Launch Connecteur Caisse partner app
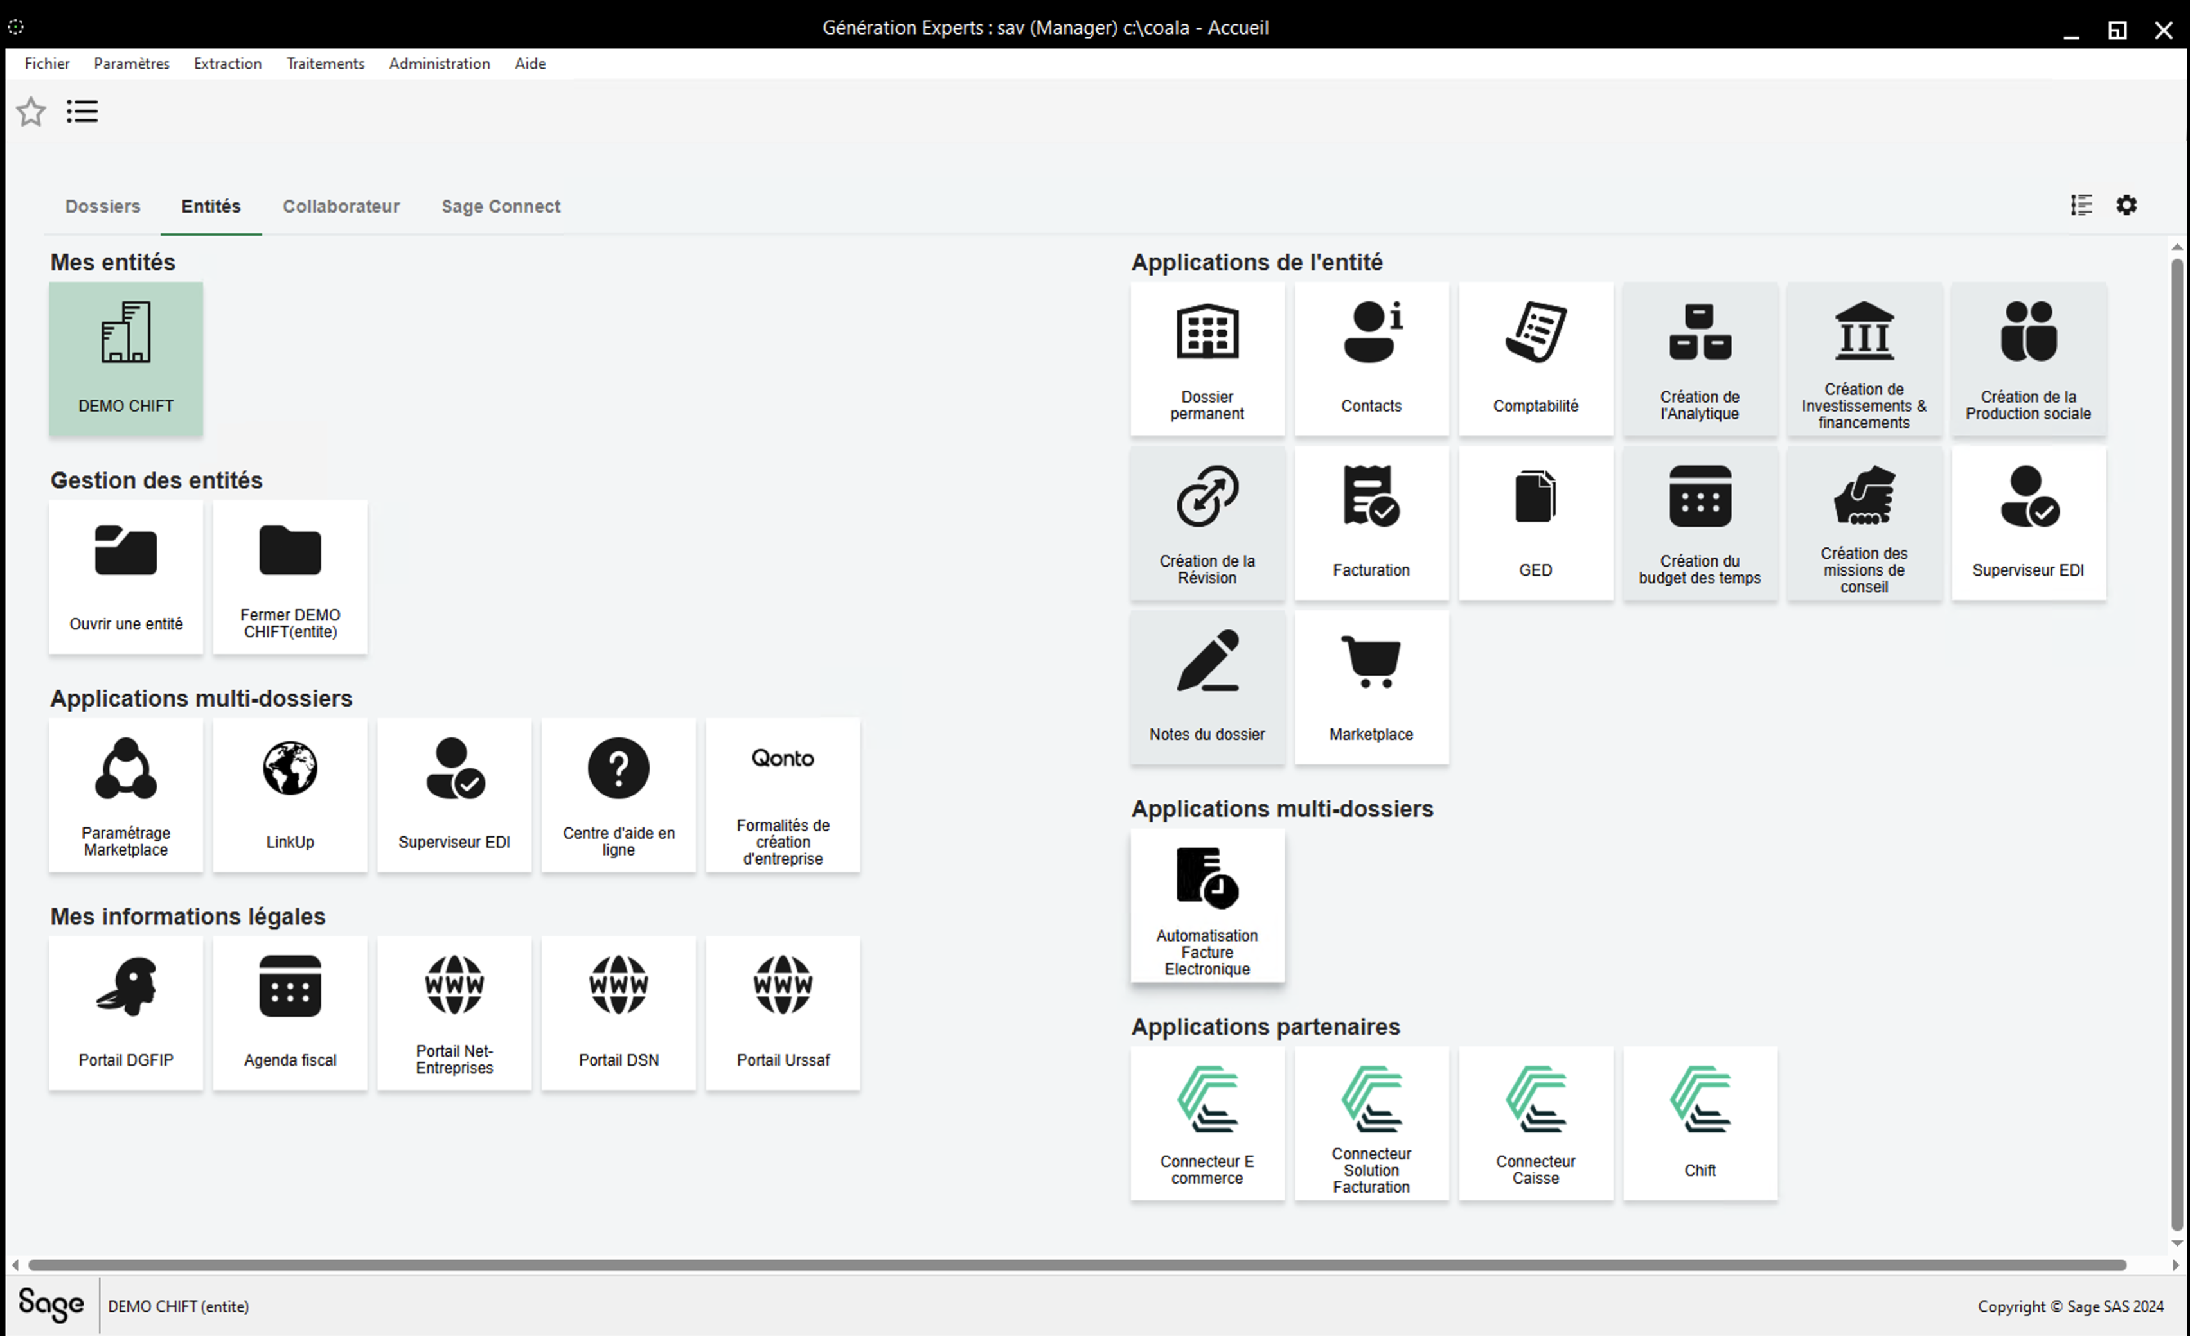Viewport: 2190px width, 1336px height. click(1536, 1123)
